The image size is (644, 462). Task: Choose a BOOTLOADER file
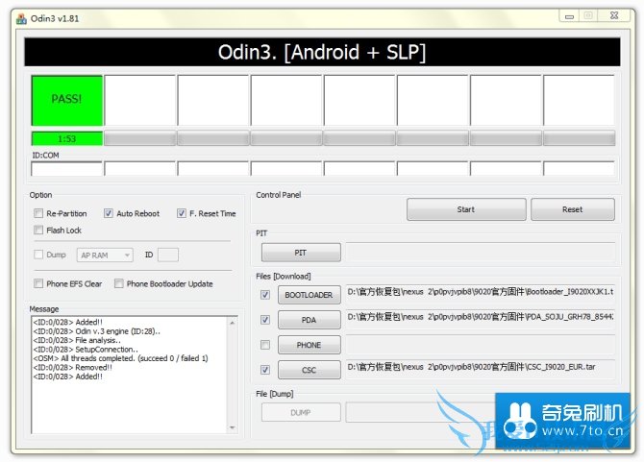pyautogui.click(x=310, y=295)
